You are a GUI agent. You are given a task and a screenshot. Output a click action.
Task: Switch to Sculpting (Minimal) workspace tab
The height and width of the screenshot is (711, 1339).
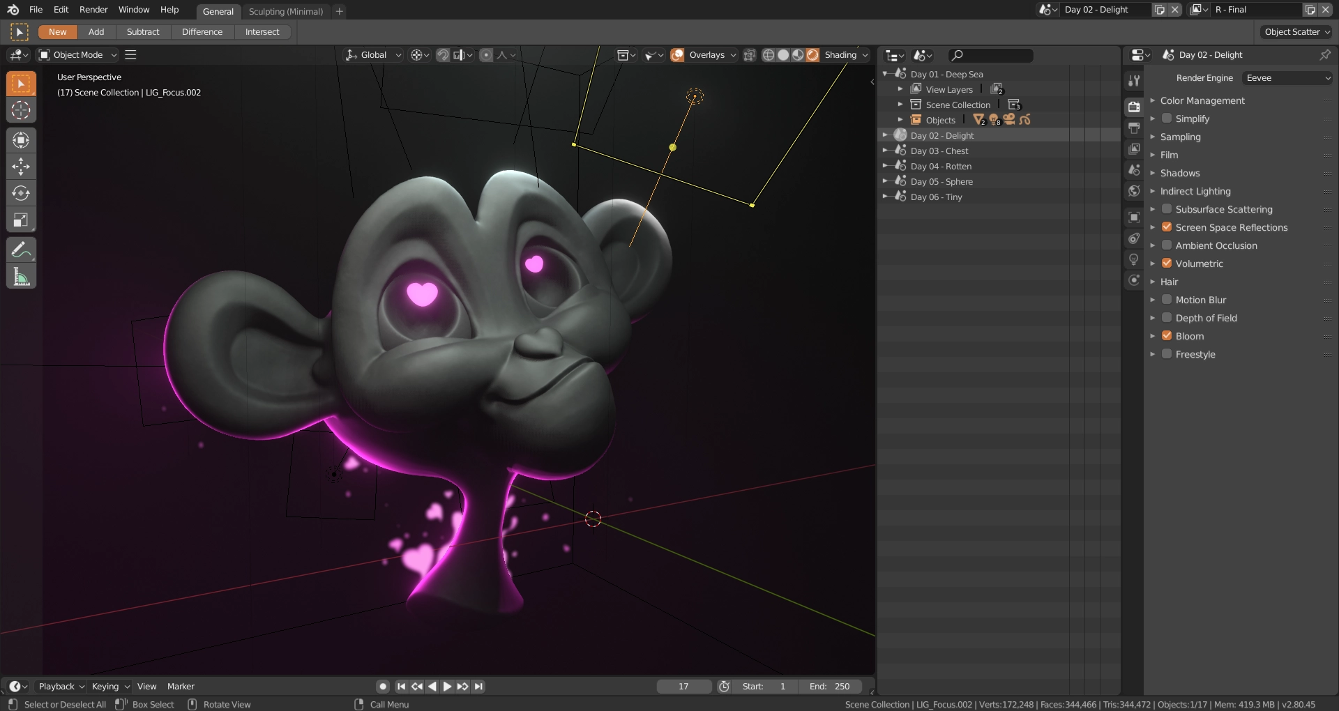tap(285, 11)
